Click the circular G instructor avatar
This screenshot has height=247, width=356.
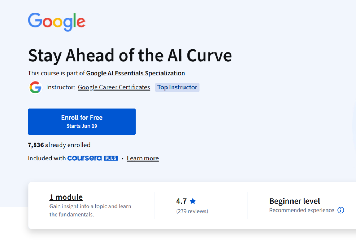[35, 87]
